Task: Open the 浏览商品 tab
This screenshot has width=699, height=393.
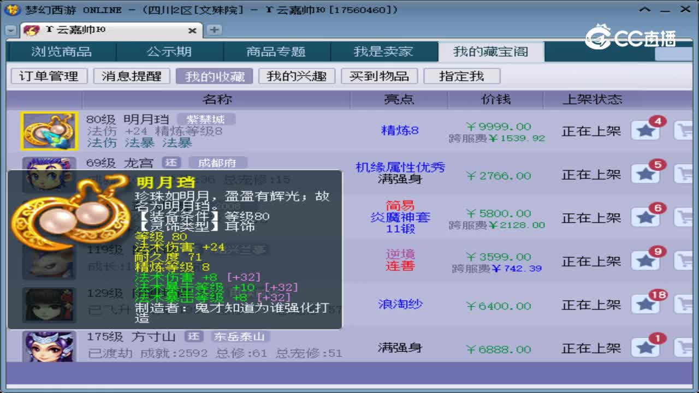Action: tap(61, 52)
